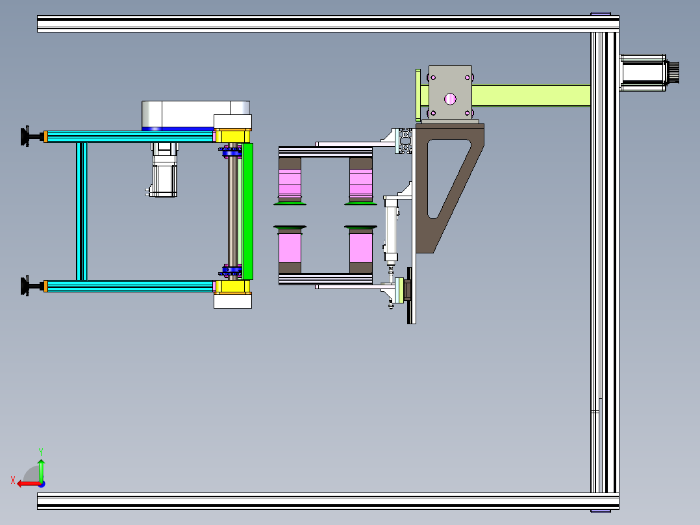Select the lower black leveling foot
Viewport: 700px width, 525px height.
click(32, 285)
